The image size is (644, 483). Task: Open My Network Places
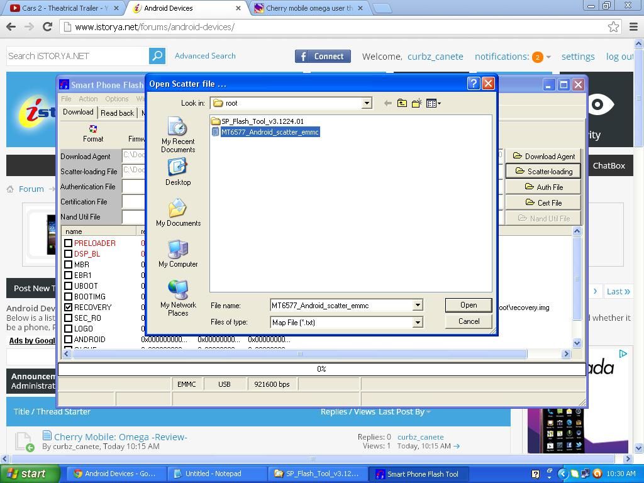(x=178, y=297)
